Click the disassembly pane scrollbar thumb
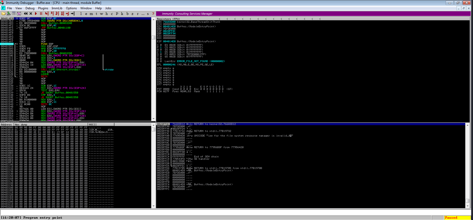 tap(154, 37)
